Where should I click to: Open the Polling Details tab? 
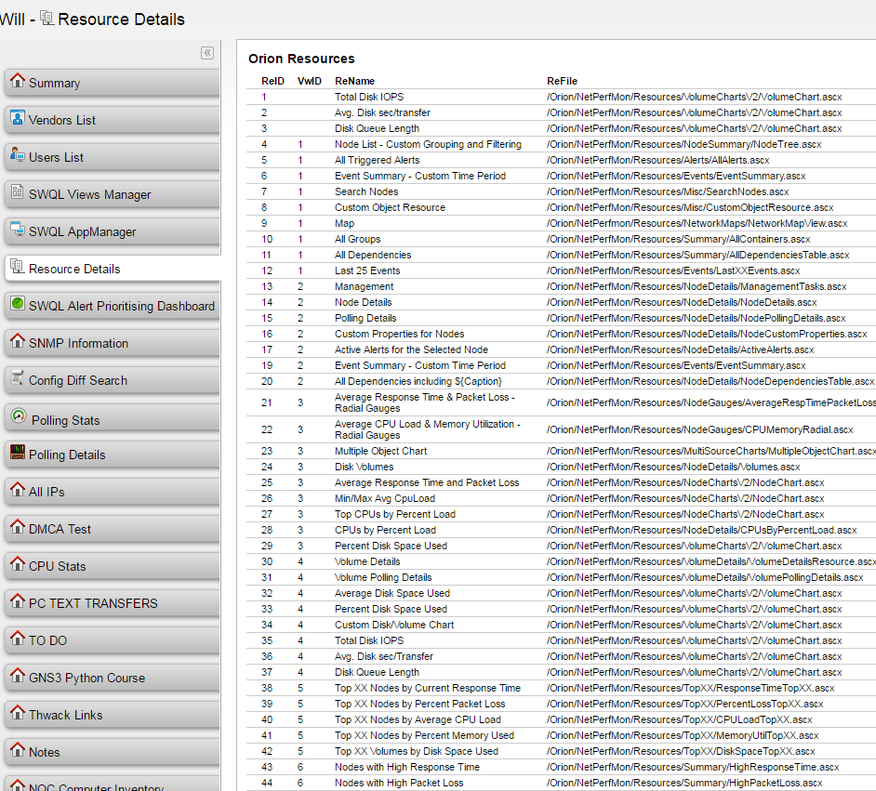[x=113, y=455]
